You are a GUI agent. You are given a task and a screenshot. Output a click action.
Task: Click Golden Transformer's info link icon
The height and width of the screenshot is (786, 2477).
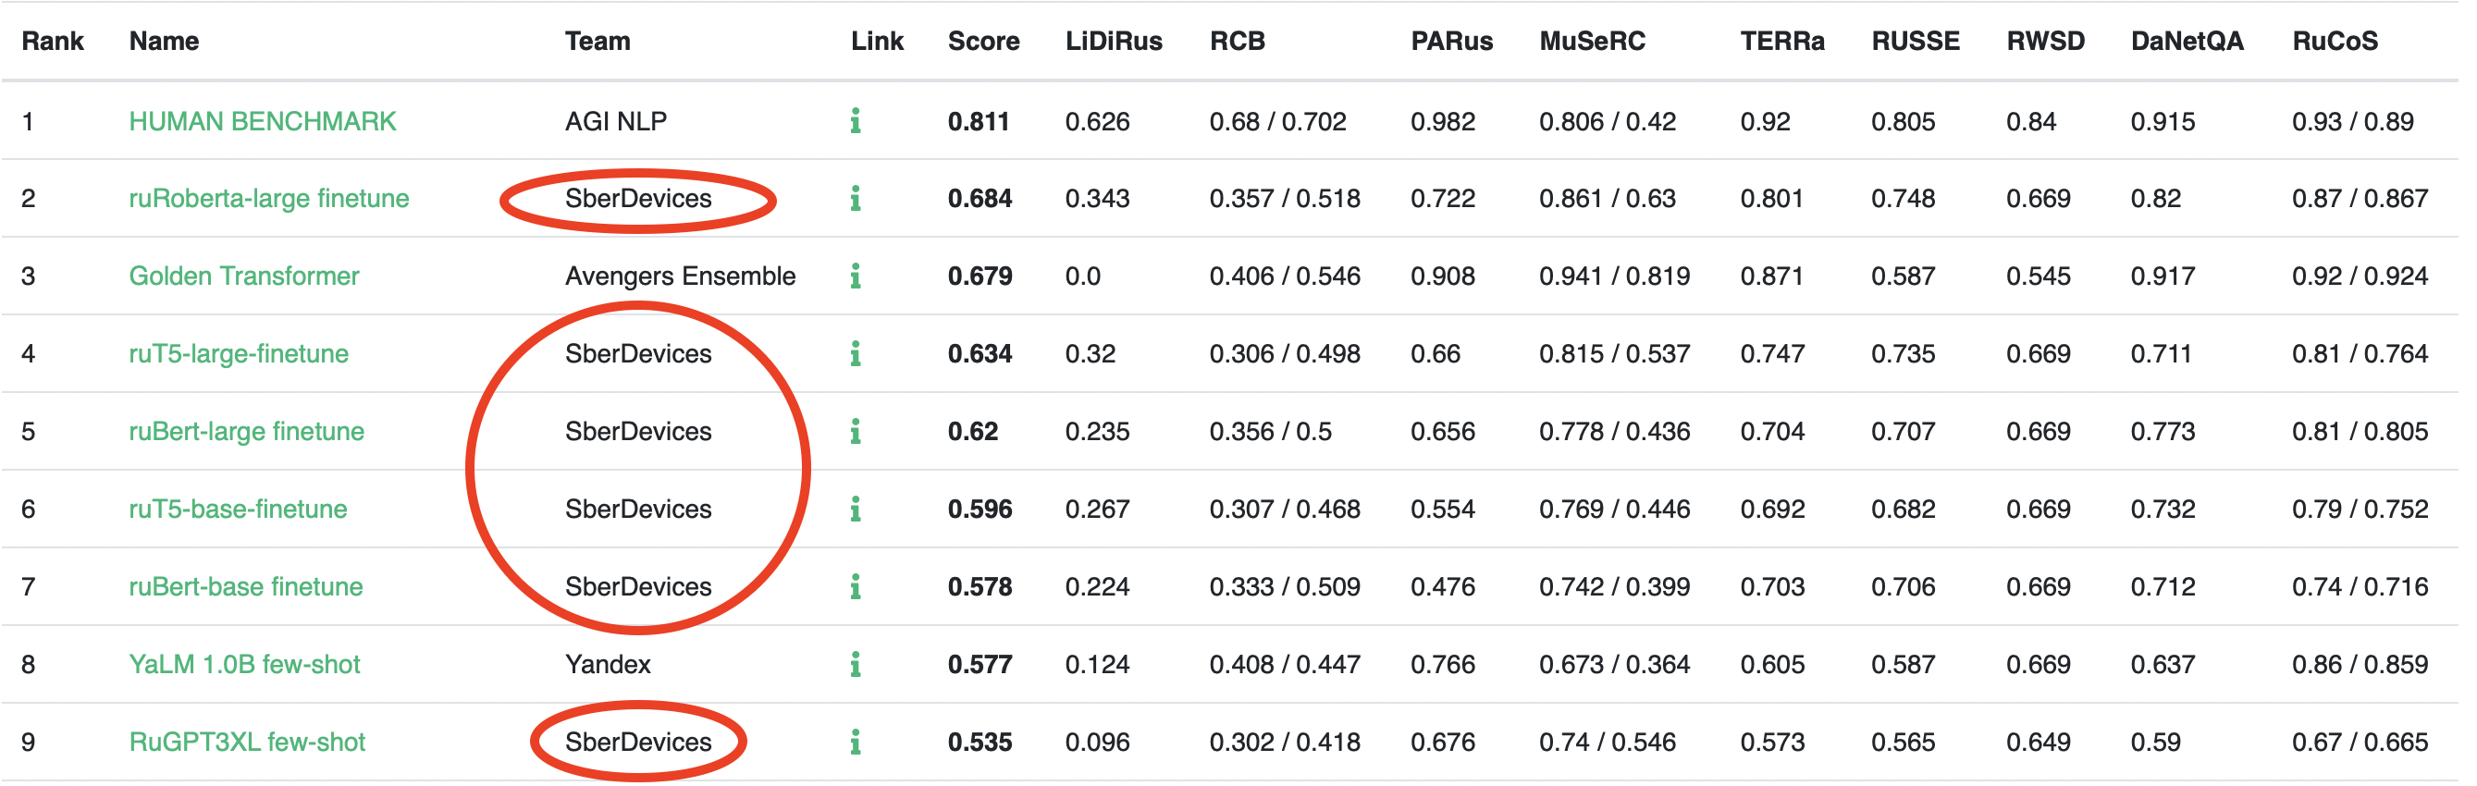pyautogui.click(x=855, y=276)
